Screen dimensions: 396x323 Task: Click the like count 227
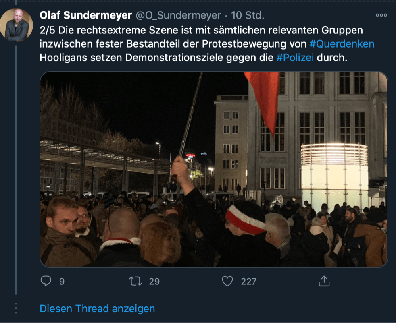pyautogui.click(x=248, y=282)
